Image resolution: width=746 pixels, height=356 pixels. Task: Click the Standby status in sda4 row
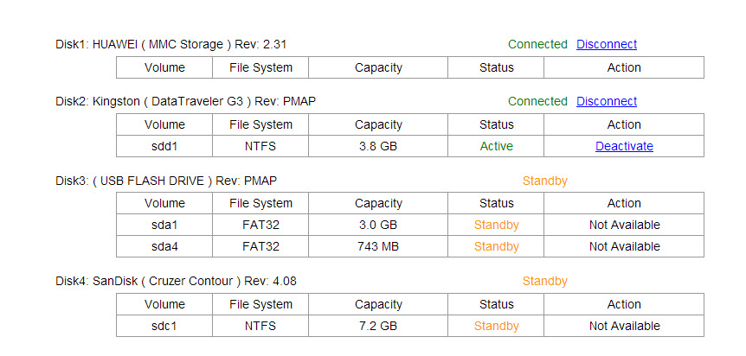496,246
